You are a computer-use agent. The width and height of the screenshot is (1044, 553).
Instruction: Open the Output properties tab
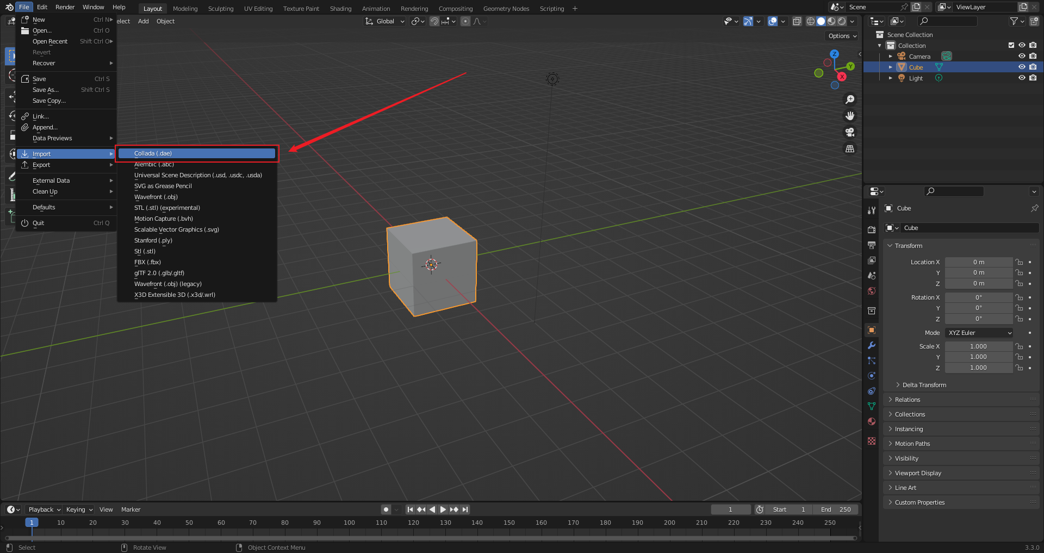[x=872, y=245]
